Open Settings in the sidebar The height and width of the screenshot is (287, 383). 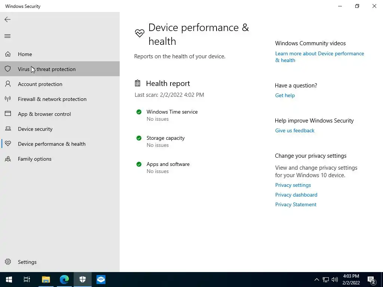(60, 262)
